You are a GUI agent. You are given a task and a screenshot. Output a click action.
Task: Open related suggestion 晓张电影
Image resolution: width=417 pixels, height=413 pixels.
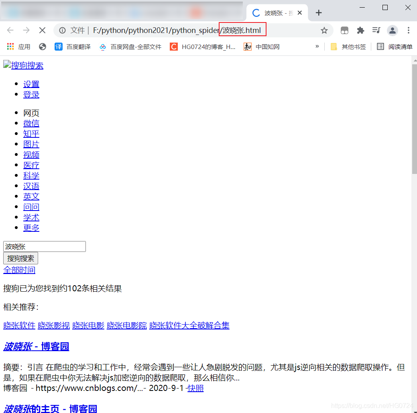88,325
